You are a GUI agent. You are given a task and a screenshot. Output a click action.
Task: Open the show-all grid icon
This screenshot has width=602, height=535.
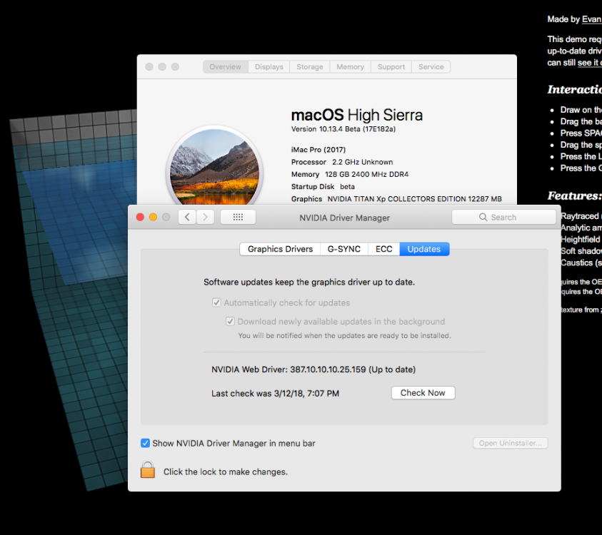pos(238,217)
